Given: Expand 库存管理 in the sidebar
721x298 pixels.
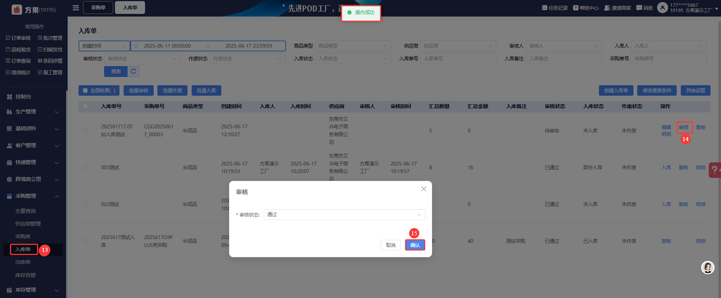Looking at the screenshot, I should click(33, 290).
